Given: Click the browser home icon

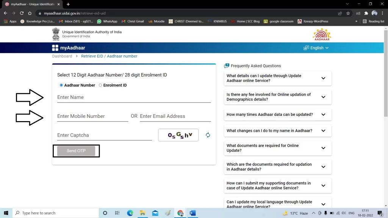Looking at the screenshot, I should click(x=30, y=13).
